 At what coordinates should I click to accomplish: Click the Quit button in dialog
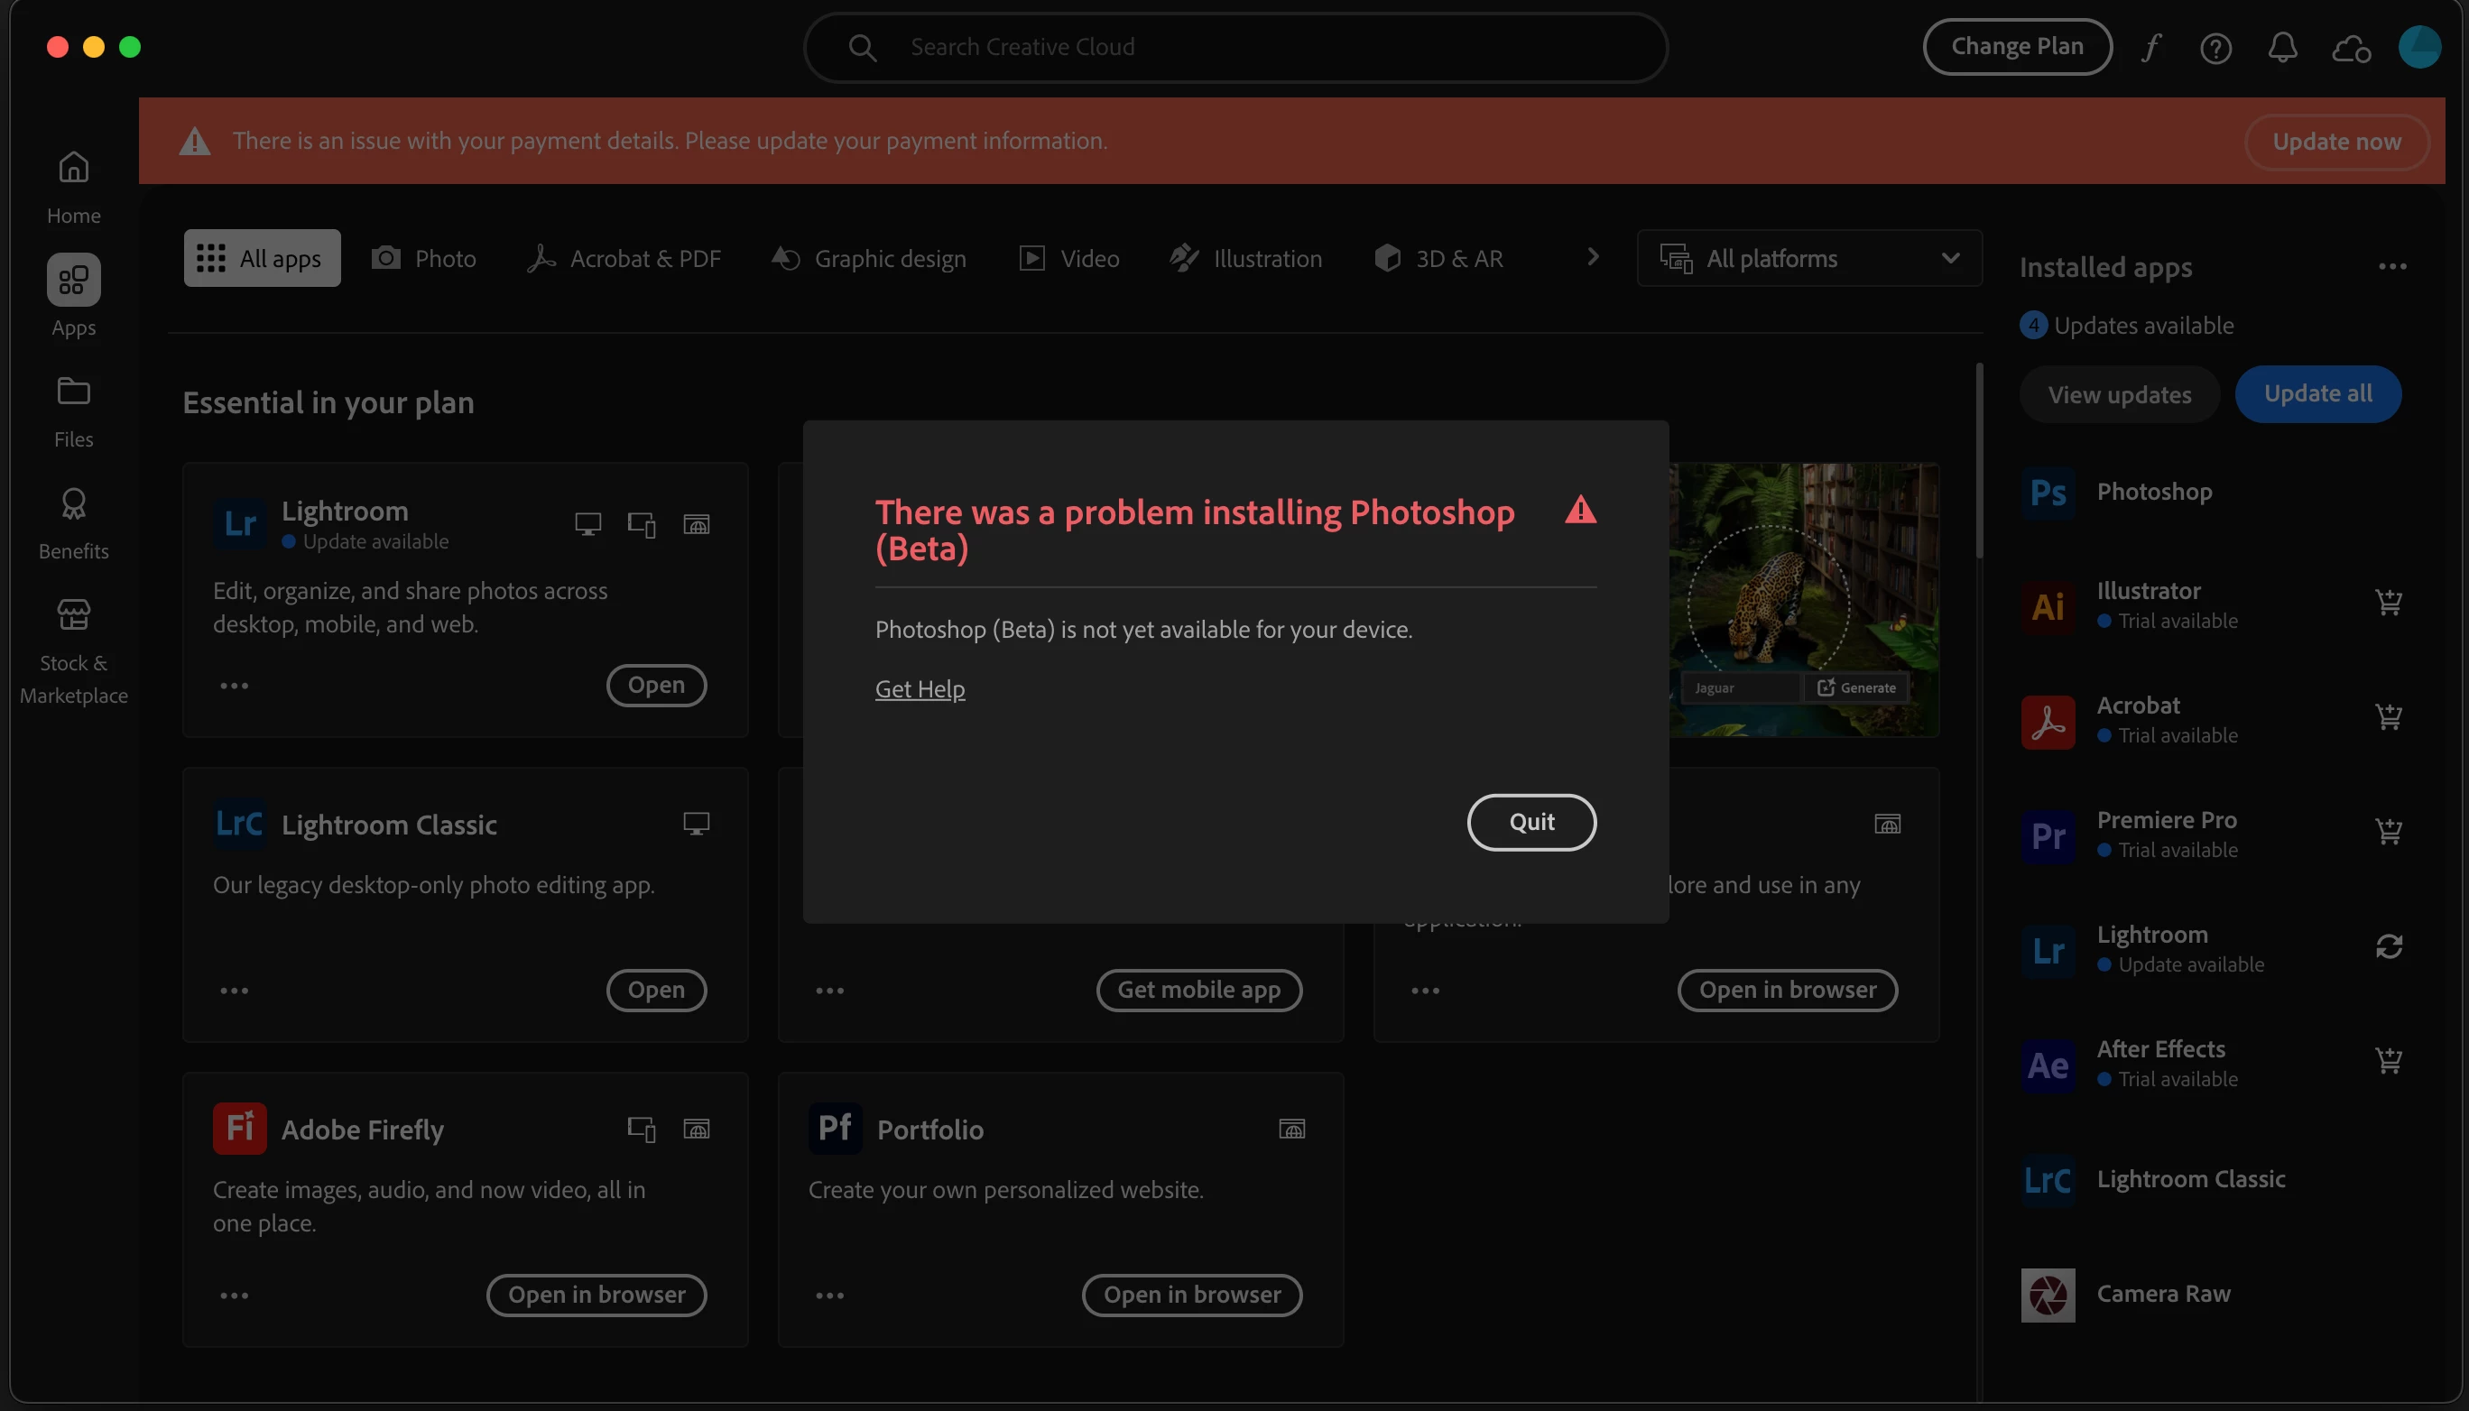[1530, 822]
